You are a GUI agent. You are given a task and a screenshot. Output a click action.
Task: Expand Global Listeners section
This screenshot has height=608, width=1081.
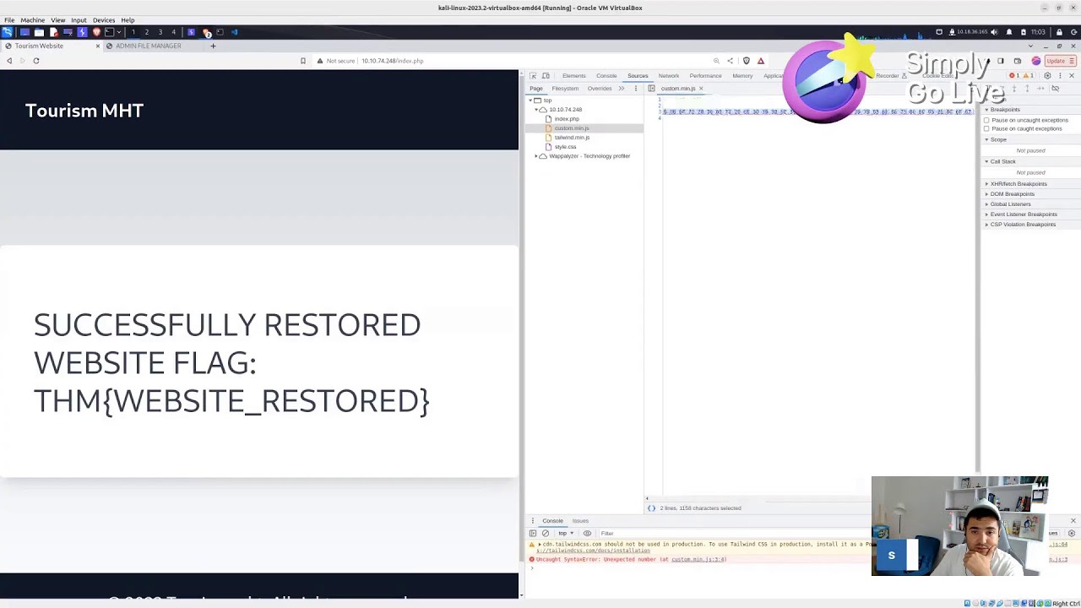(1010, 204)
